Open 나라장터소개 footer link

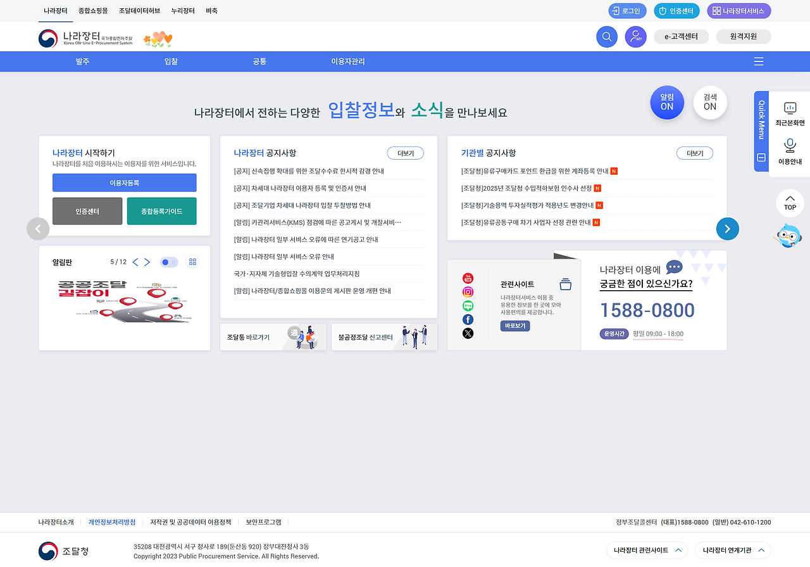coord(56,522)
